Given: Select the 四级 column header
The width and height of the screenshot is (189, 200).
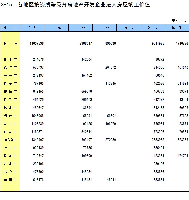Looking at the screenshot, I should click(x=129, y=28).
